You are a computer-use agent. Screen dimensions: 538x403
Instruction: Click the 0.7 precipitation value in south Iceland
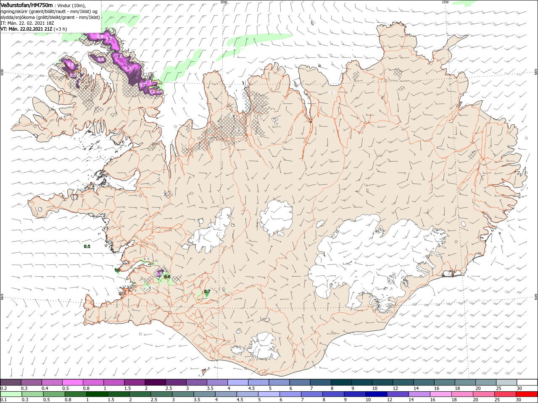point(207,291)
